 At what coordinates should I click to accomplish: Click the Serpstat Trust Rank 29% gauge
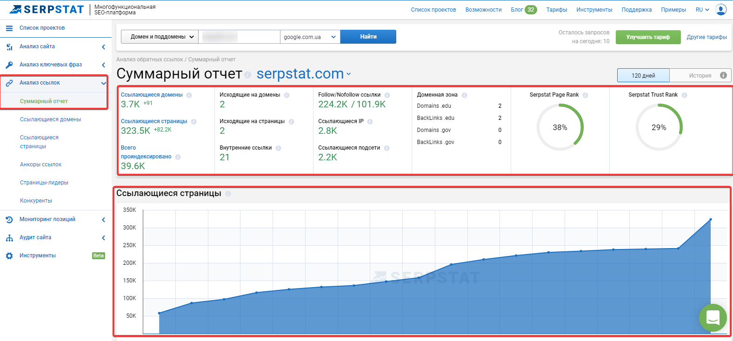click(x=659, y=127)
